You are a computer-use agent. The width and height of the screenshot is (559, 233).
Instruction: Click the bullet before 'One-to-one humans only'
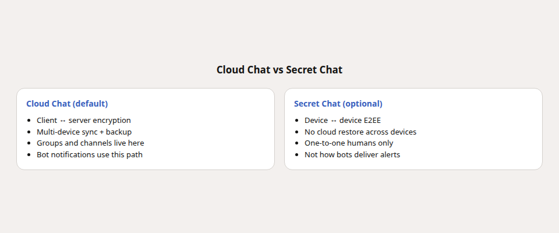tap(297, 143)
